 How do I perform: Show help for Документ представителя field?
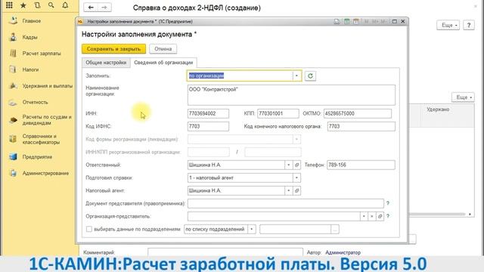pos(388,203)
